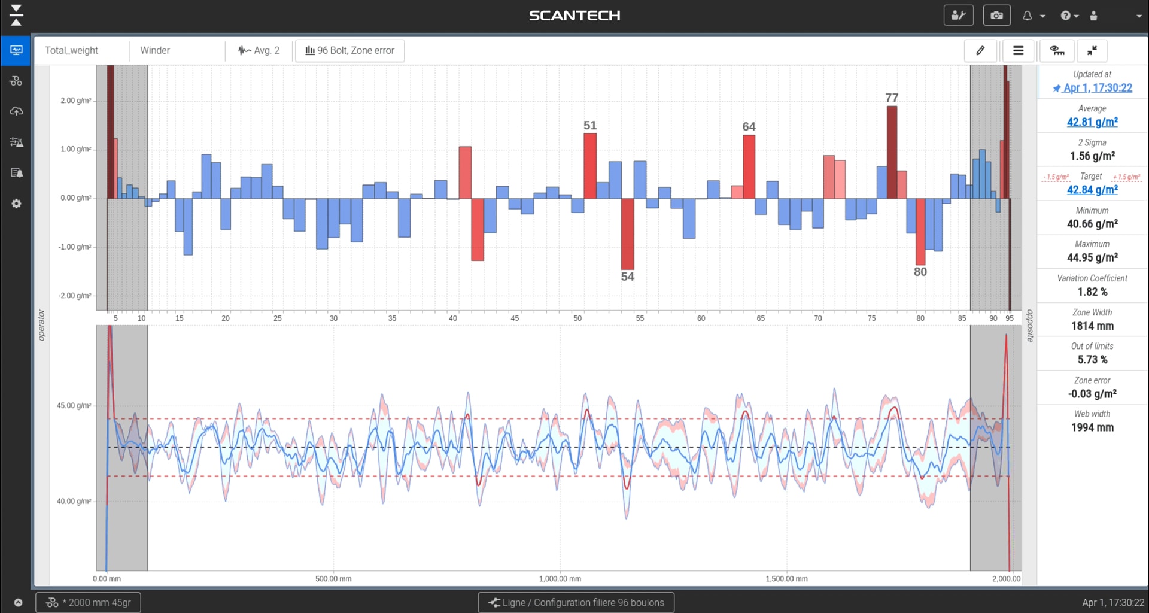The width and height of the screenshot is (1149, 613).
Task: Click the pencil edit icon
Action: pyautogui.click(x=980, y=51)
